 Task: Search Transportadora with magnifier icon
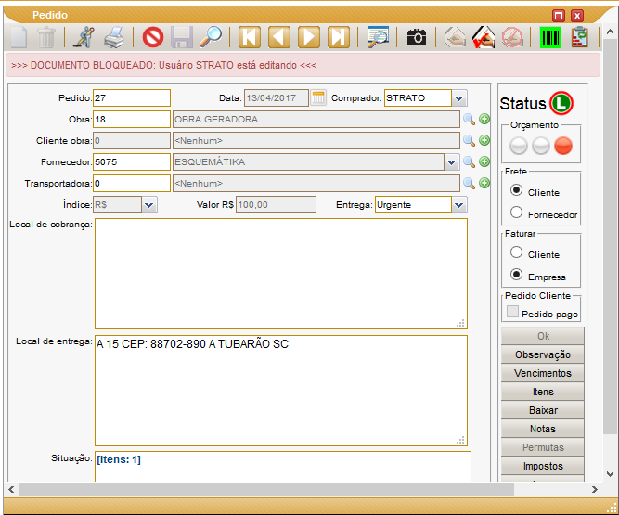469,183
